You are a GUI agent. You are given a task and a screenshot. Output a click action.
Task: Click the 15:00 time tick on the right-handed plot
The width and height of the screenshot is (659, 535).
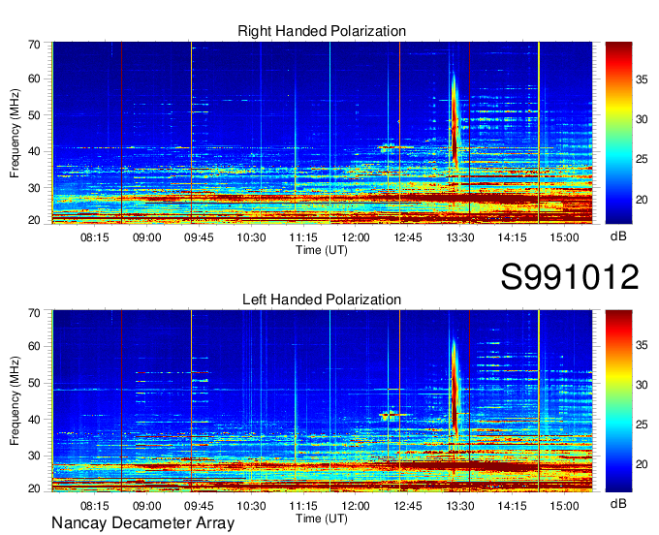tap(564, 237)
